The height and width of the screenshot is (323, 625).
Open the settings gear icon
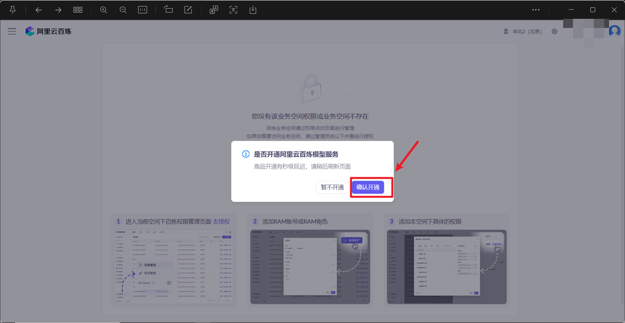pos(554,31)
